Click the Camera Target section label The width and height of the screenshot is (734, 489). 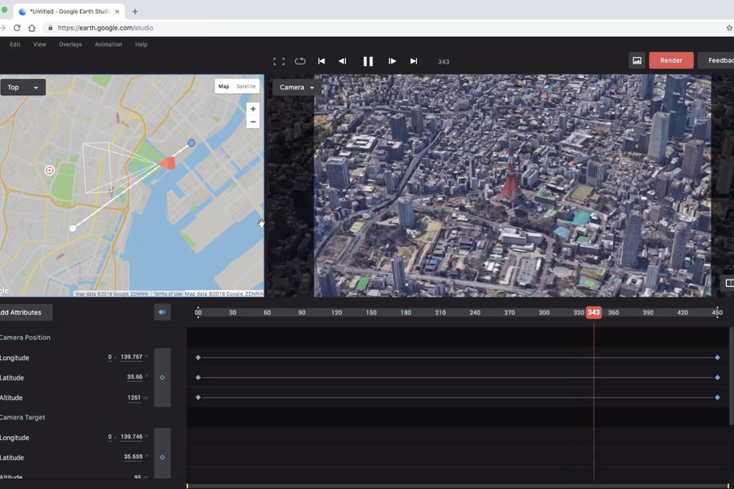[23, 417]
